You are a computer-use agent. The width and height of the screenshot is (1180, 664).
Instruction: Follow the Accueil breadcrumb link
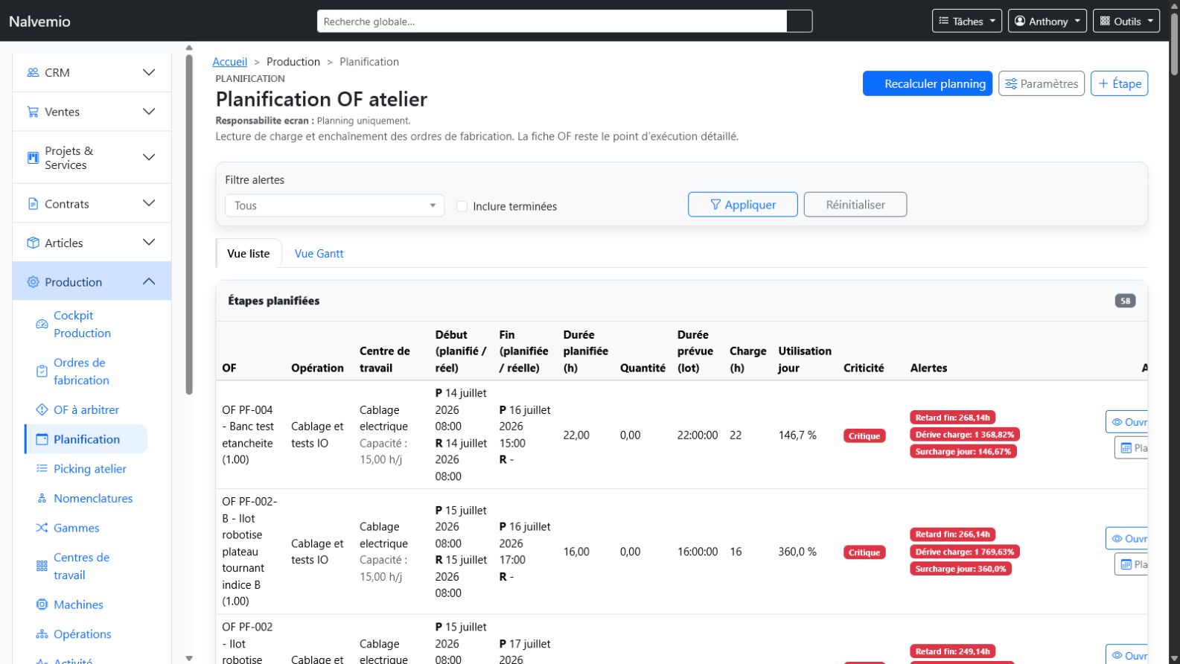point(230,62)
